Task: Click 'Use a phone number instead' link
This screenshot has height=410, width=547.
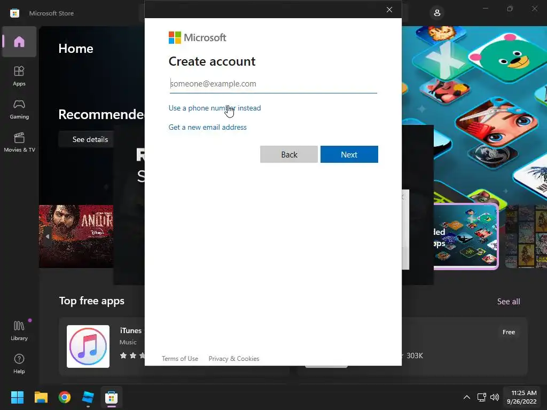Action: 215,108
